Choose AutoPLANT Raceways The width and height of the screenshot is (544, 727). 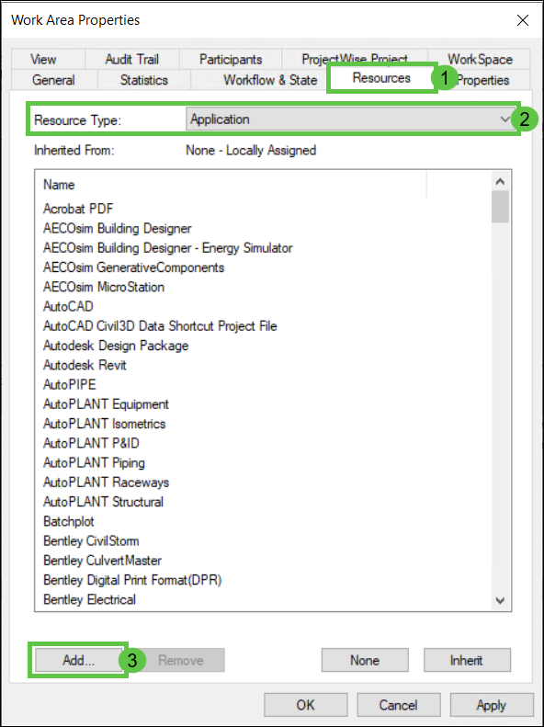106,483
